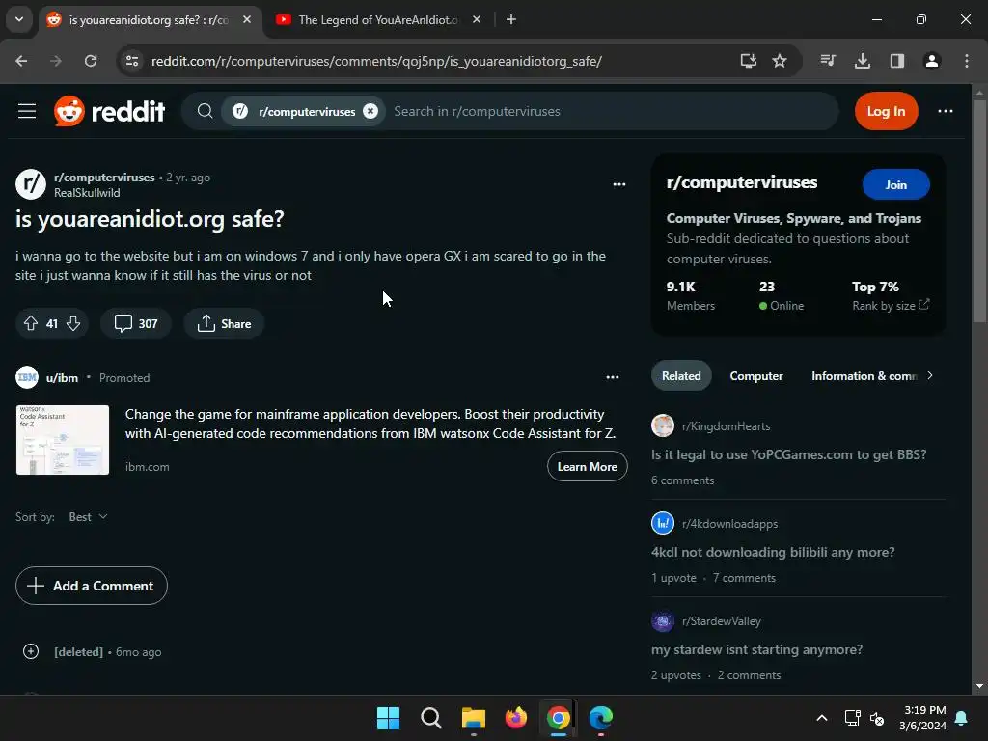Click the IBM watsonx ad thumbnail
Viewport: 988px width, 741px height.
(x=63, y=440)
